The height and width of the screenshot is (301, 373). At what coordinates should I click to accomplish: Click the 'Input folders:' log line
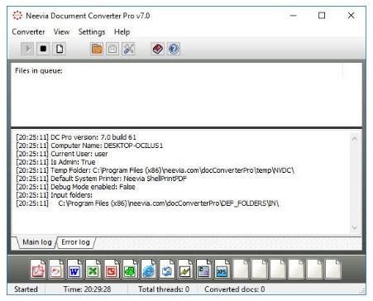point(54,195)
